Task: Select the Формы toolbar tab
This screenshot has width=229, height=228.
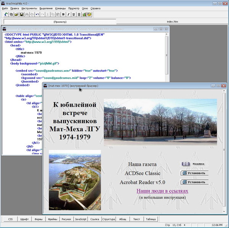Action: pyautogui.click(x=39, y=219)
